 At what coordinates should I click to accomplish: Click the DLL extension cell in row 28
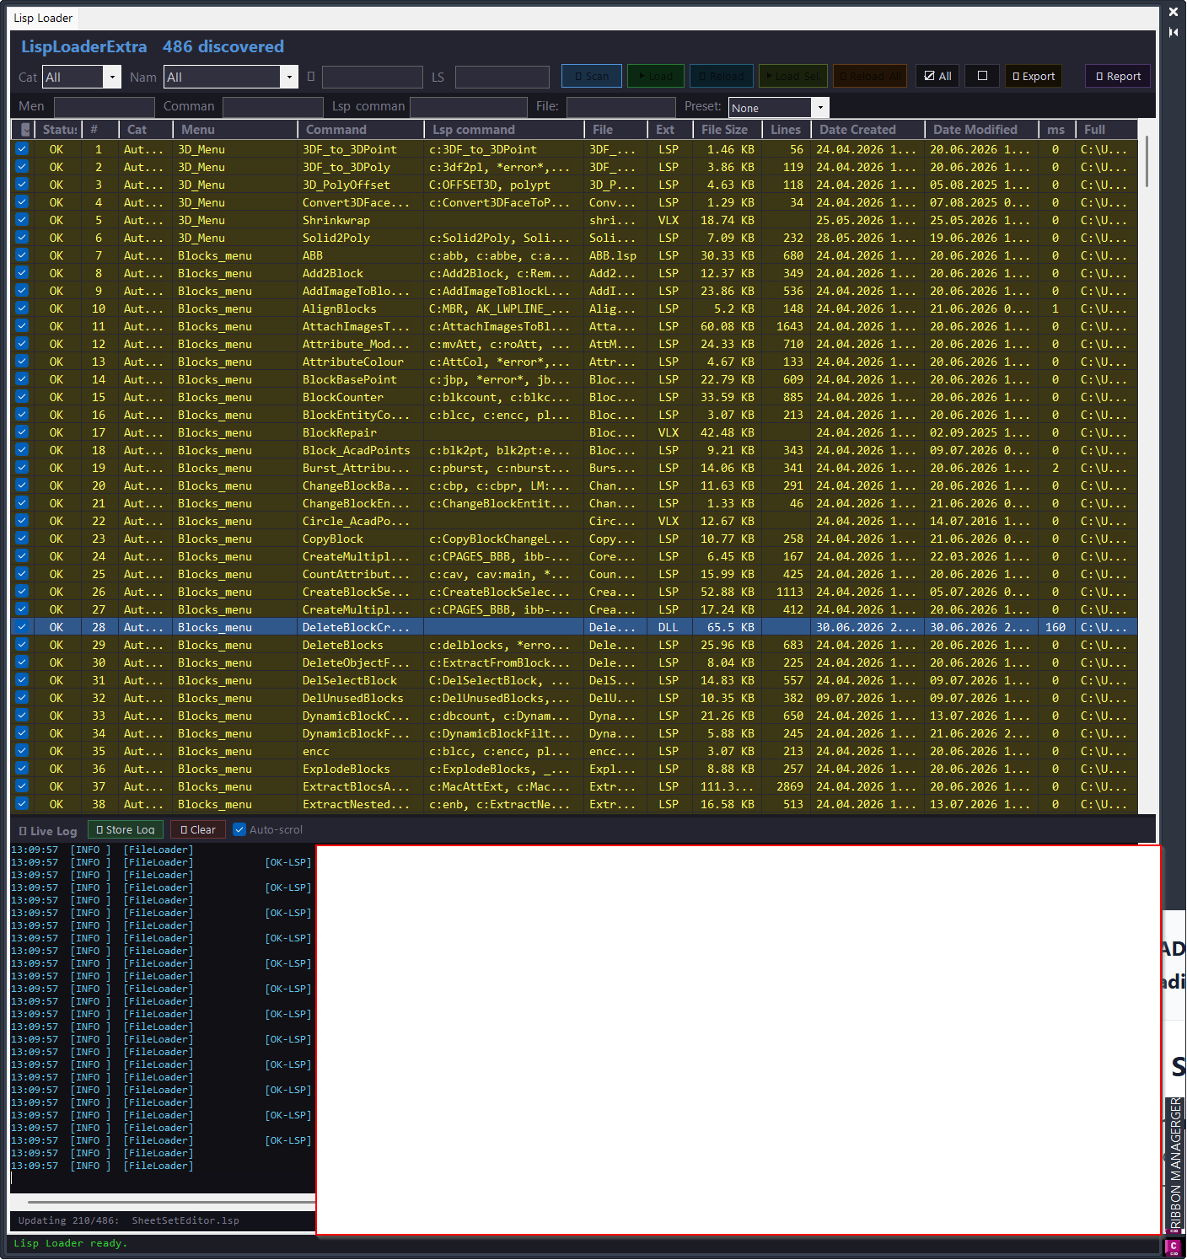tap(670, 627)
